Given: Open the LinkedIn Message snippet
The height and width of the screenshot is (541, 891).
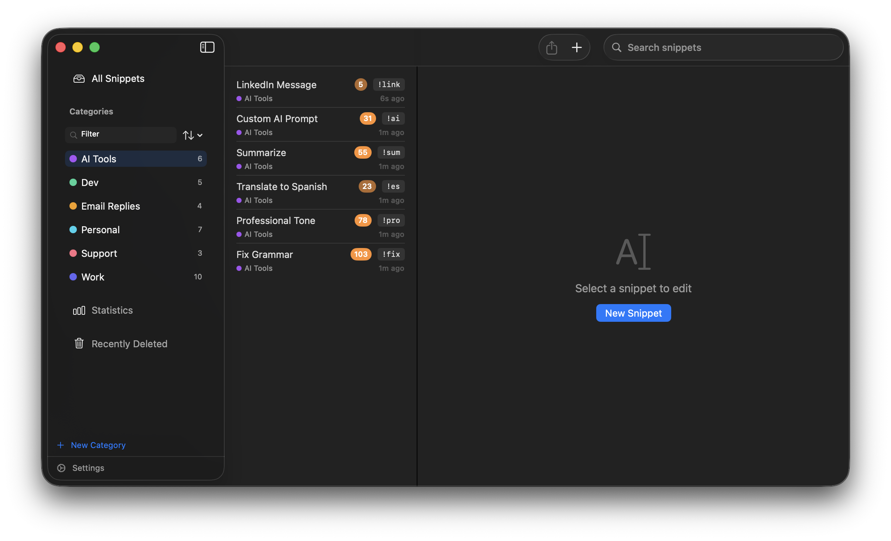Looking at the screenshot, I should point(320,91).
